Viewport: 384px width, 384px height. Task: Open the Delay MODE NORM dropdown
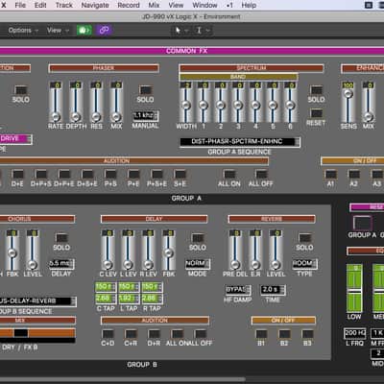[198, 263]
